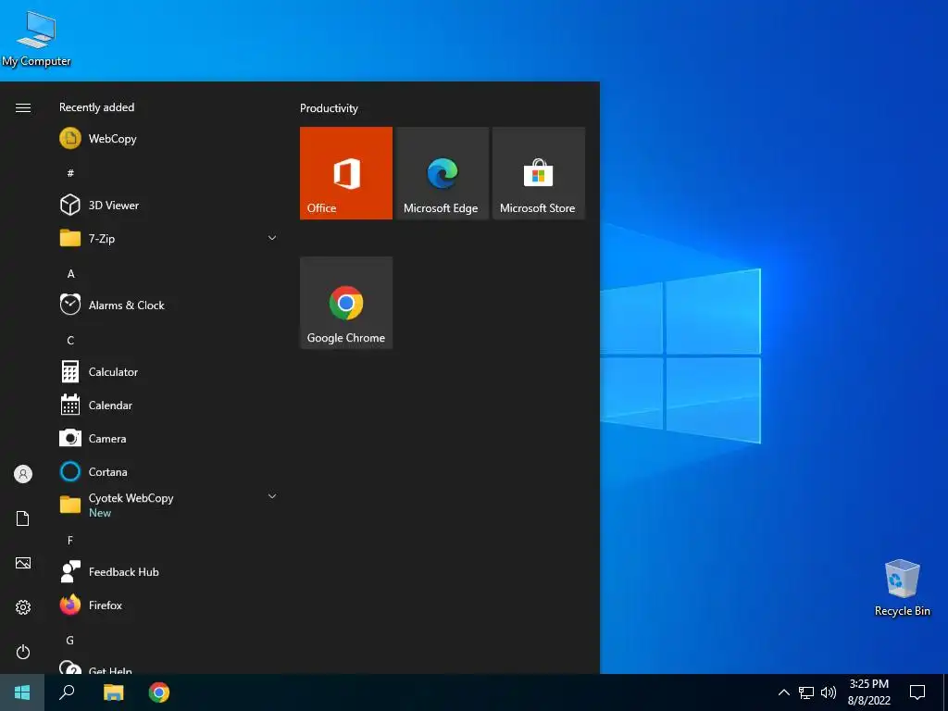This screenshot has width=948, height=711.
Task: Open Alarms & Clock app
Action: click(x=169, y=306)
